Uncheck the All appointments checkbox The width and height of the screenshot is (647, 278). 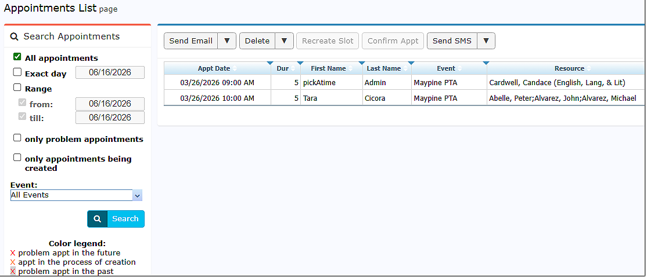(x=17, y=57)
